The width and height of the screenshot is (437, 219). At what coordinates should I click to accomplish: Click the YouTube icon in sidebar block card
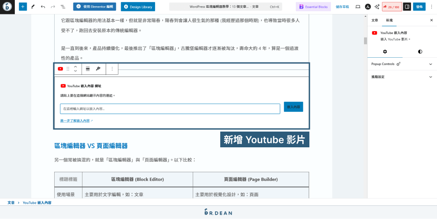pyautogui.click(x=375, y=33)
